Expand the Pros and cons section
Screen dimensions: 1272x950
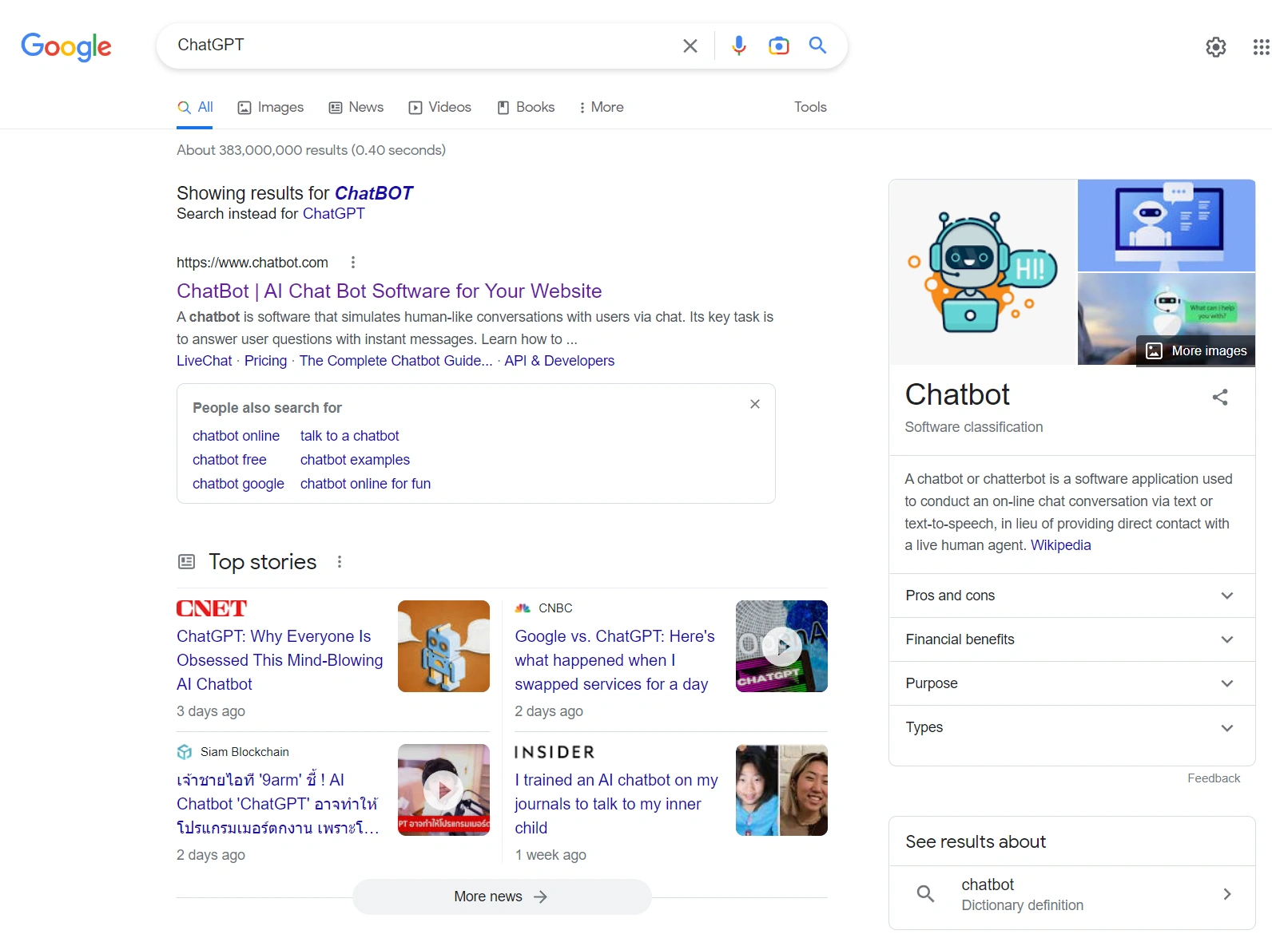click(1071, 596)
